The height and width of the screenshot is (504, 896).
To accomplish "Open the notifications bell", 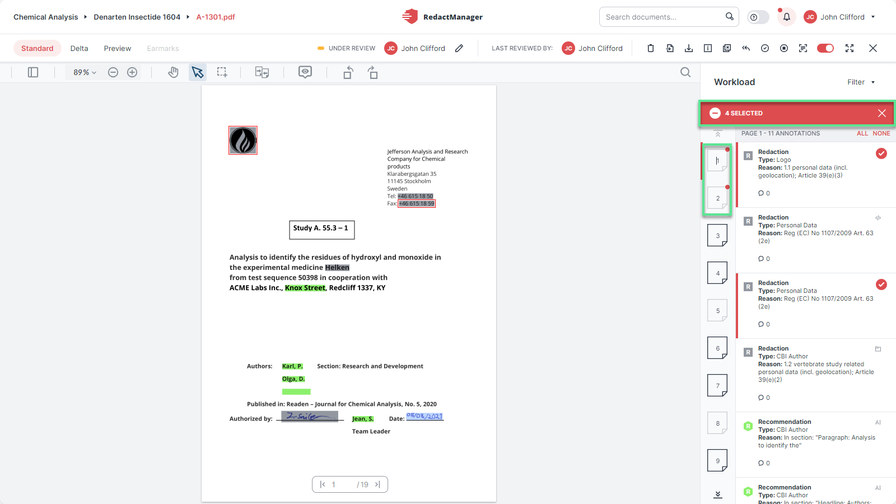I will (x=787, y=17).
